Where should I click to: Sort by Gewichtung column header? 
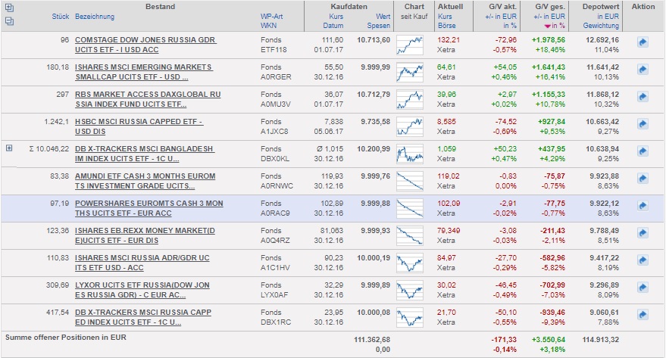601,25
